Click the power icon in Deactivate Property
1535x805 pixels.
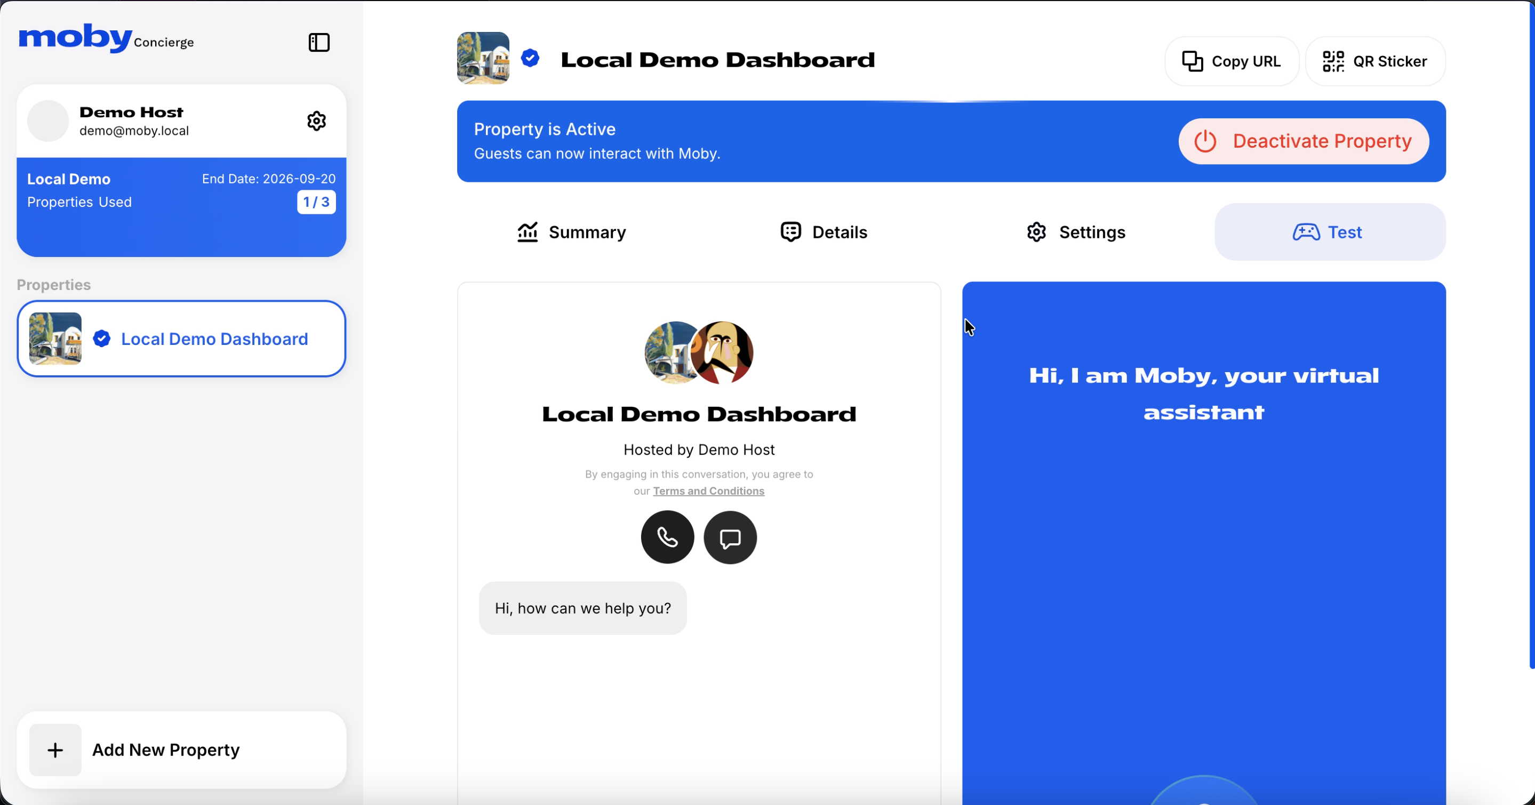pyautogui.click(x=1205, y=141)
